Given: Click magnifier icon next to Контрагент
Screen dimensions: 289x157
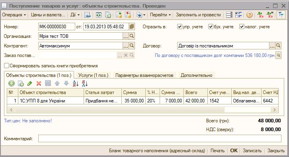Looking at the screenshot, I should pos(132,46).
